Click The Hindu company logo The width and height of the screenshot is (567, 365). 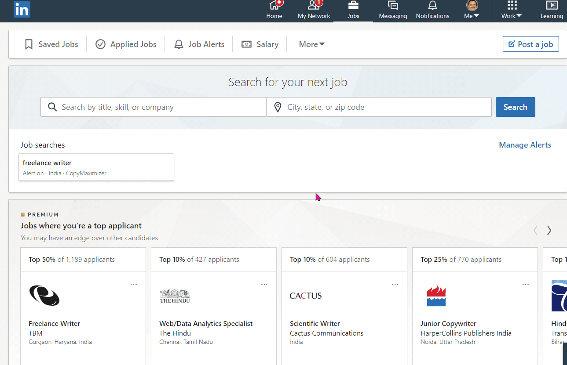(175, 296)
